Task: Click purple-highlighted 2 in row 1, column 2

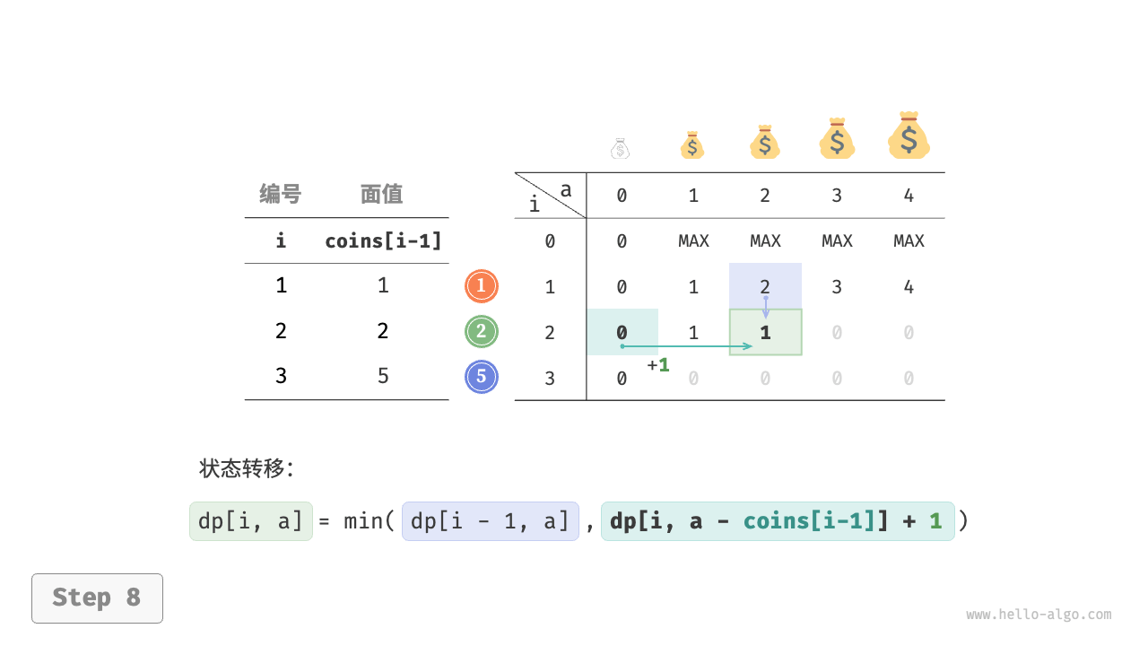Action: pyautogui.click(x=765, y=286)
